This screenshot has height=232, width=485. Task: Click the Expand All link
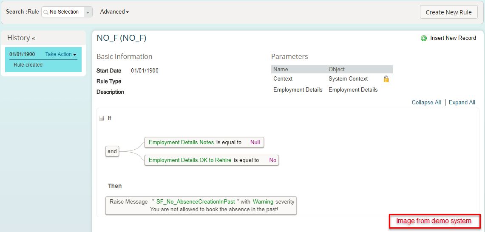462,102
